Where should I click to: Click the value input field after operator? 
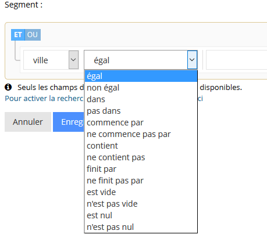[x=236, y=60]
